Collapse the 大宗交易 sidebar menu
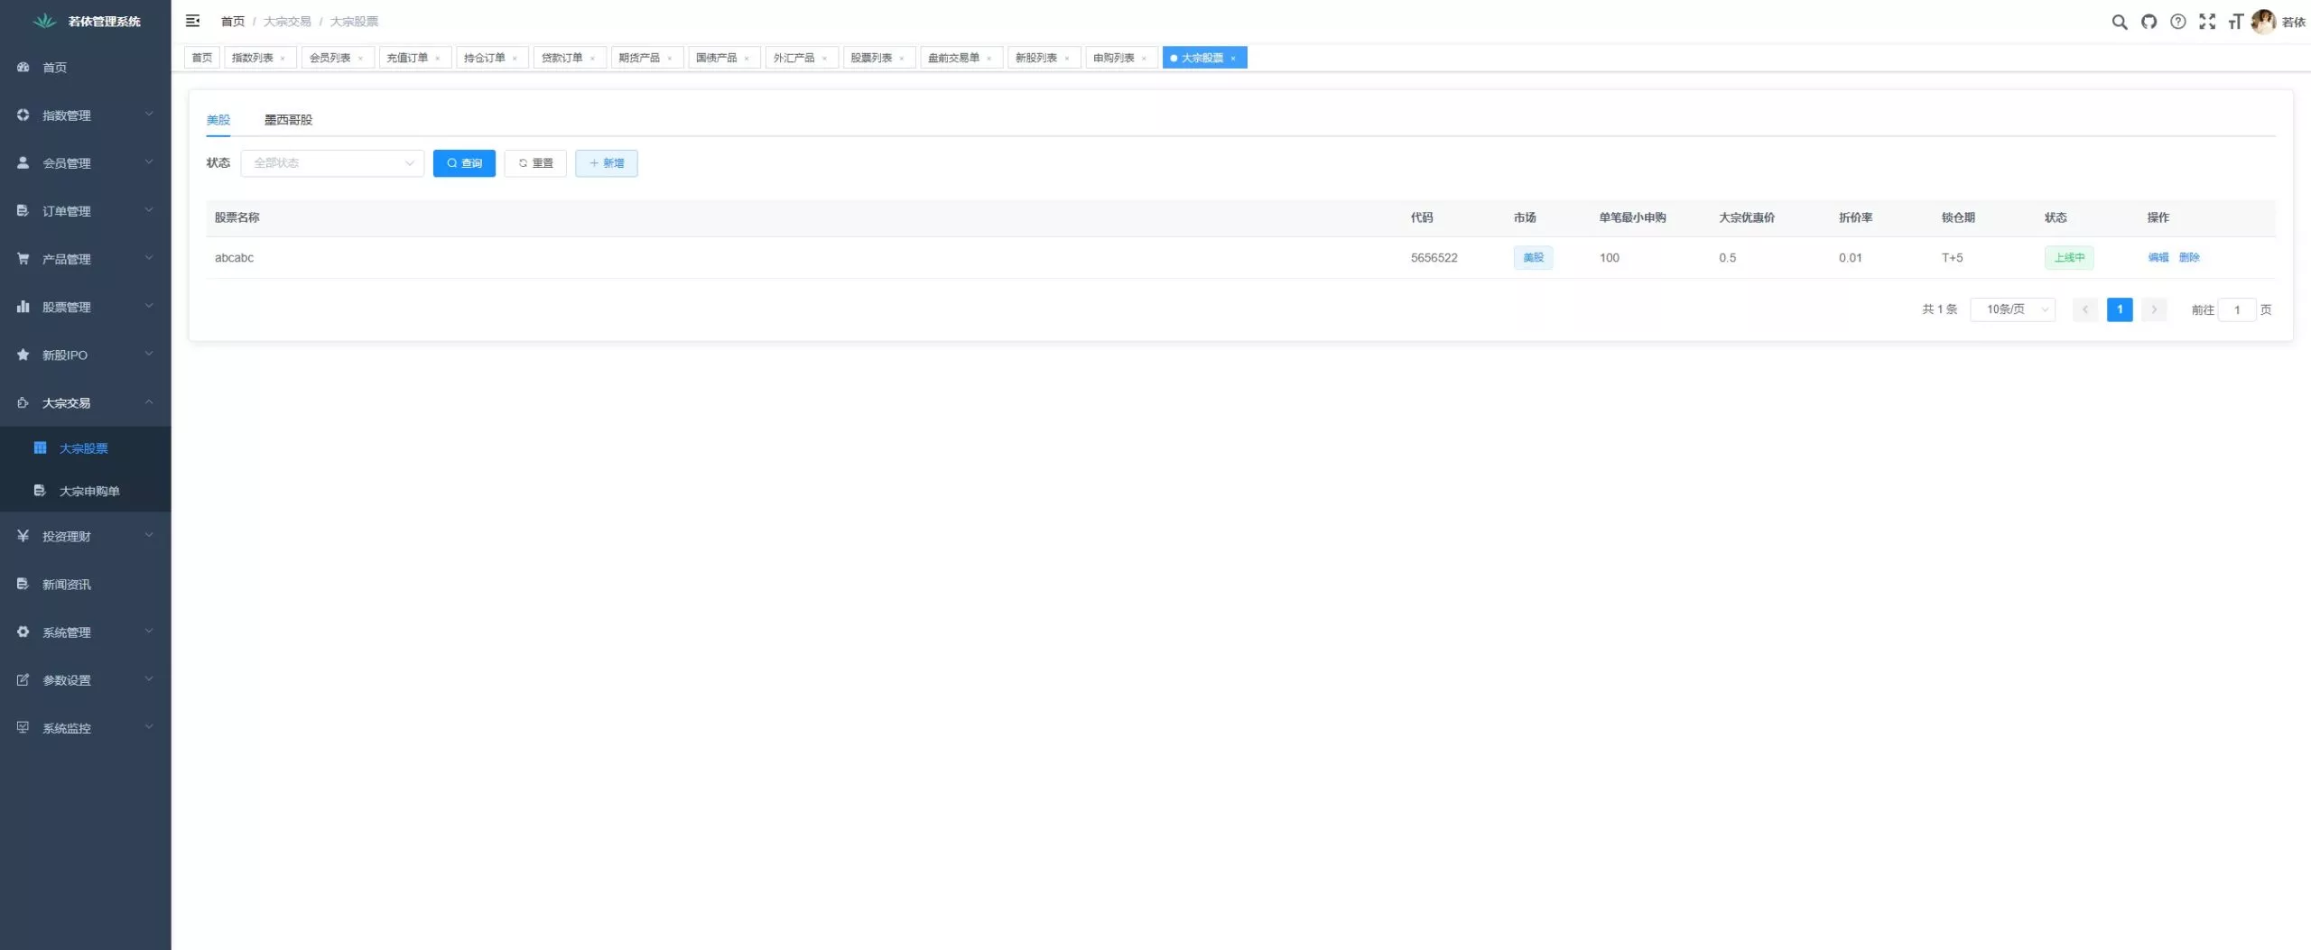Screen dimensions: 2311x950 (x=85, y=402)
